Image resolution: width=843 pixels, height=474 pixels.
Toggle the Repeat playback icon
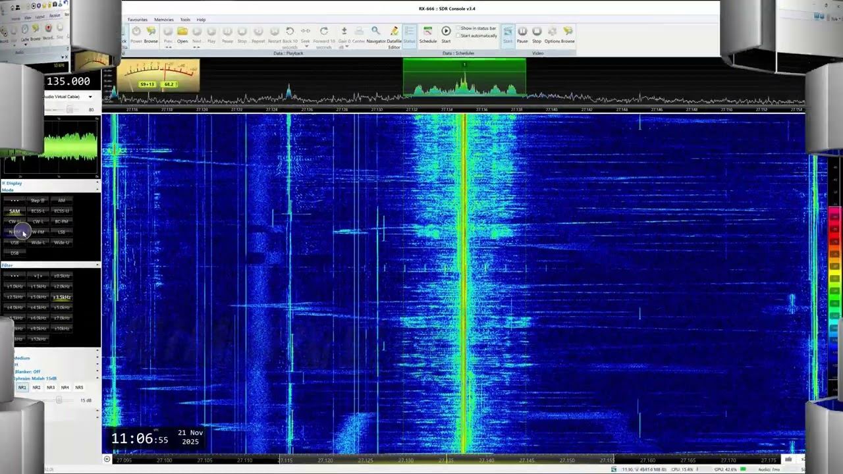click(258, 34)
